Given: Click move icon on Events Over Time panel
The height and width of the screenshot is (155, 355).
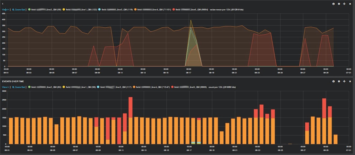Looking at the screenshot, I should (344, 81).
